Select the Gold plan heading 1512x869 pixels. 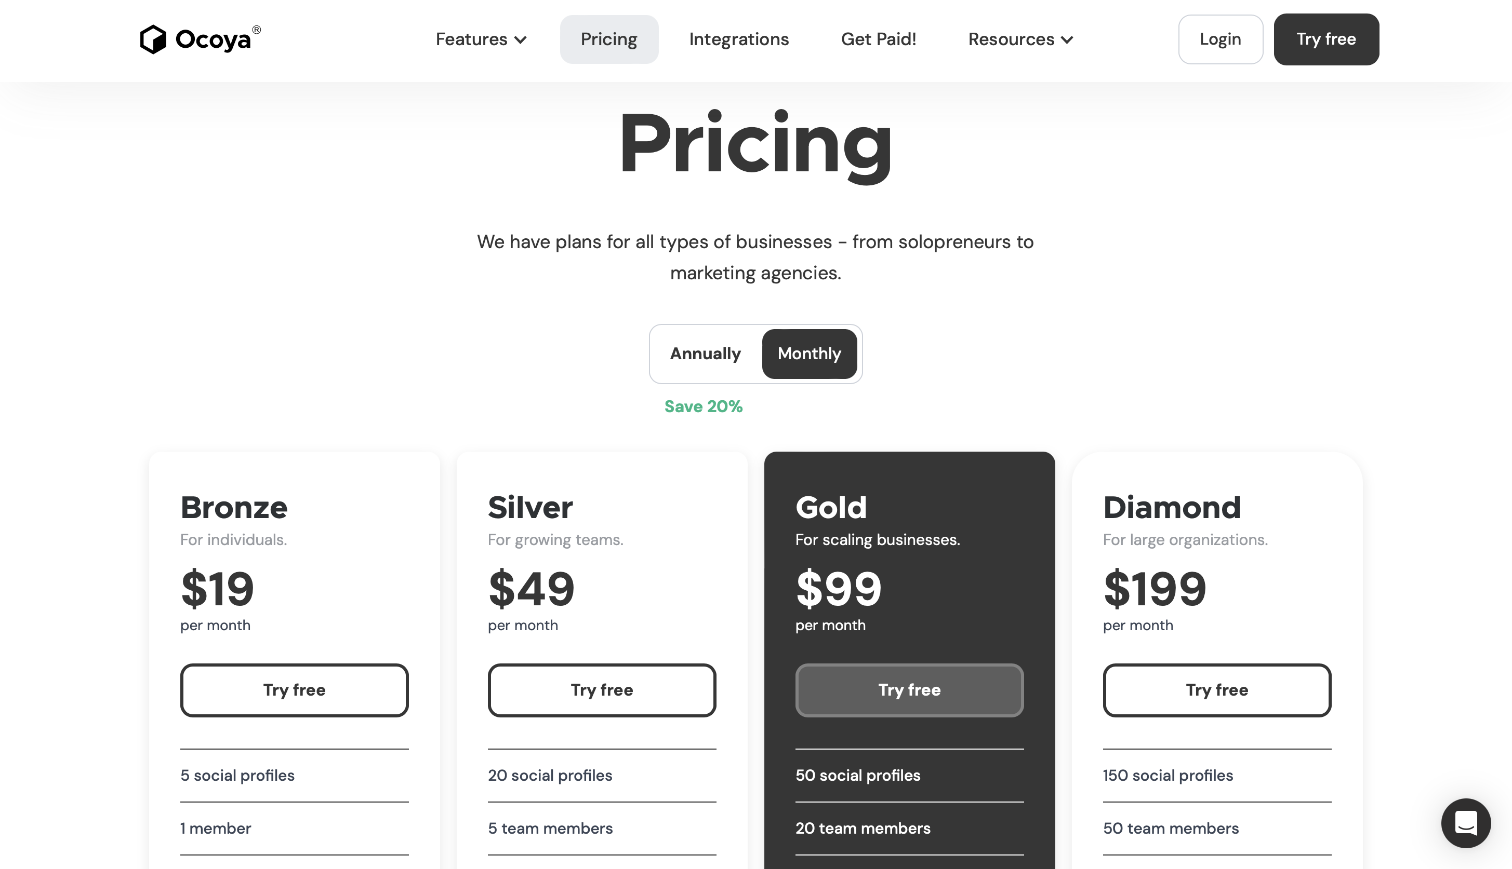pyautogui.click(x=831, y=508)
